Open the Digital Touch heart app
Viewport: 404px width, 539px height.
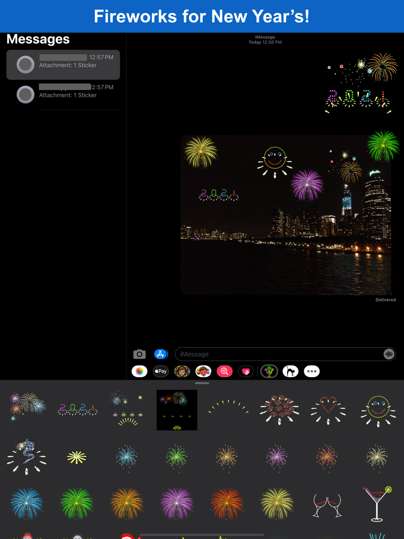coord(246,371)
